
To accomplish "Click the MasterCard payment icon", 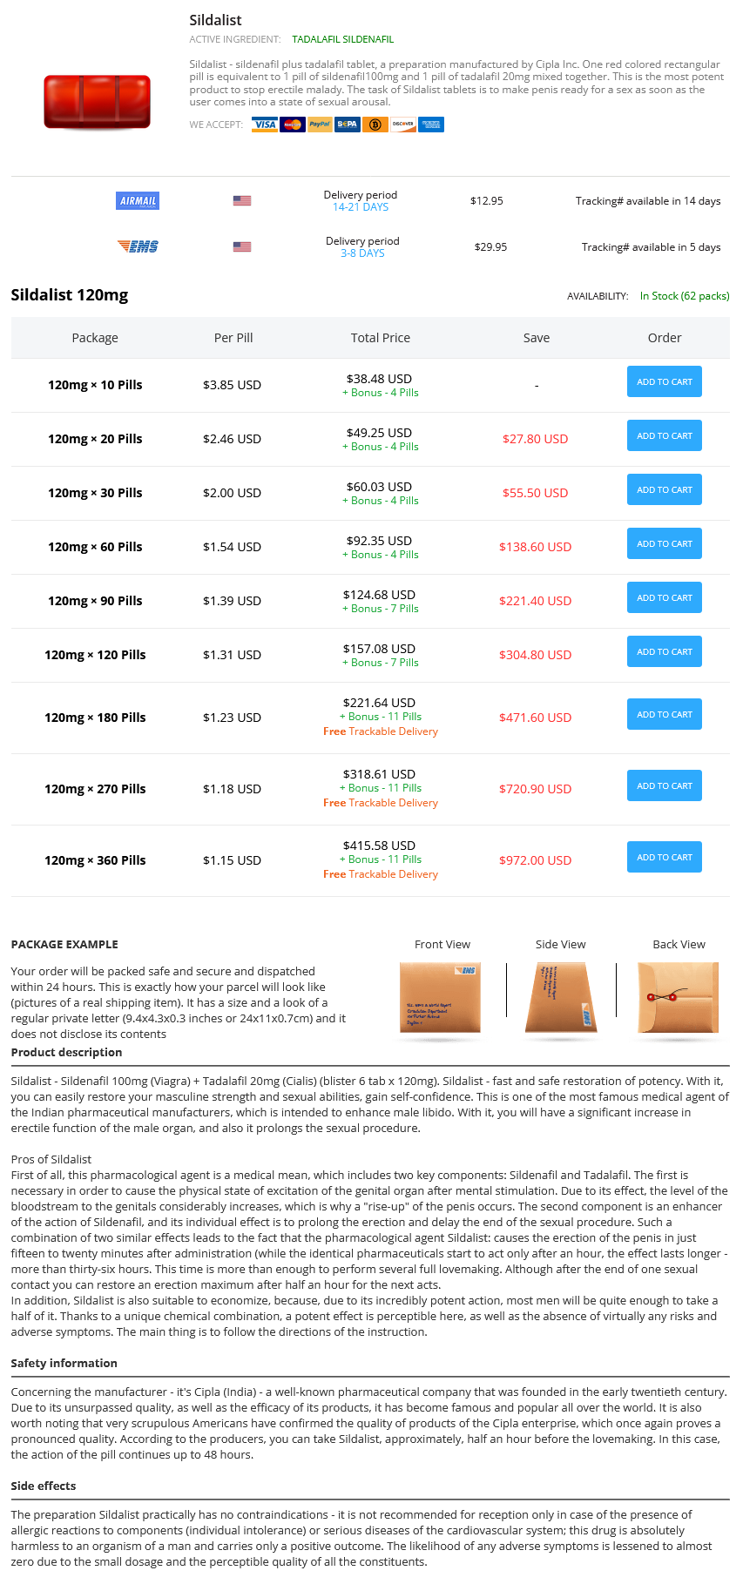I will click(293, 125).
